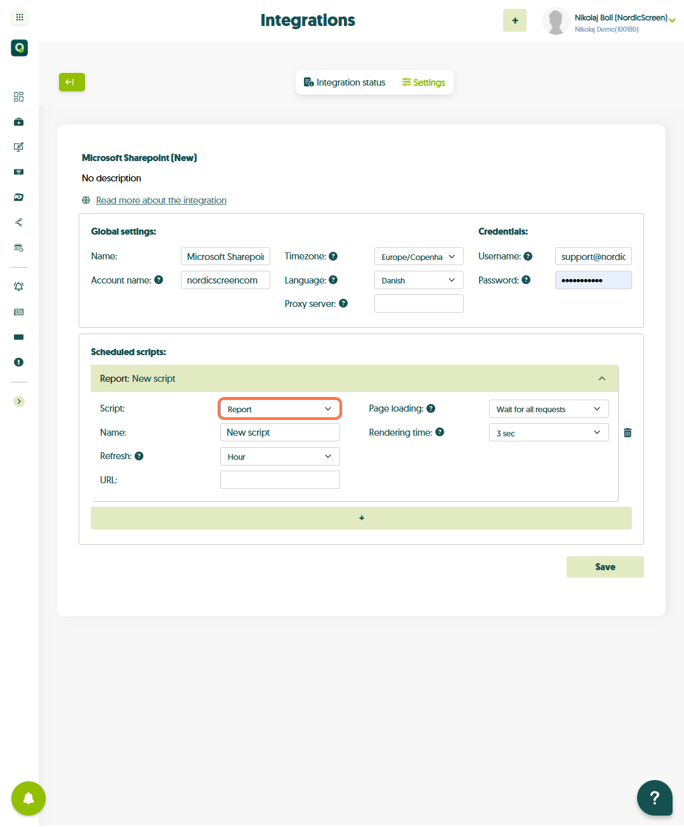Click the Save button
The width and height of the screenshot is (684, 827).
point(605,567)
